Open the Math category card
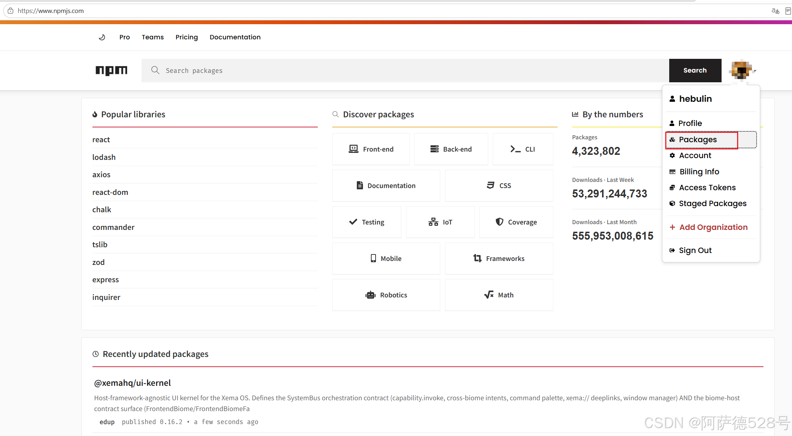 (499, 295)
